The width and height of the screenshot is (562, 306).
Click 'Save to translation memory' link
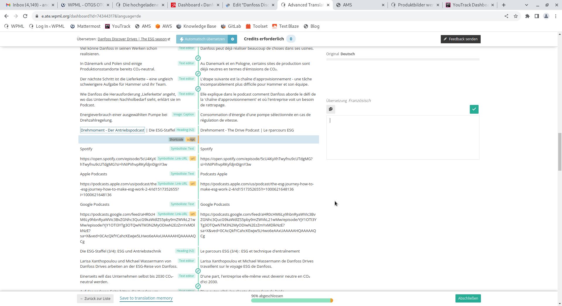[x=146, y=298]
